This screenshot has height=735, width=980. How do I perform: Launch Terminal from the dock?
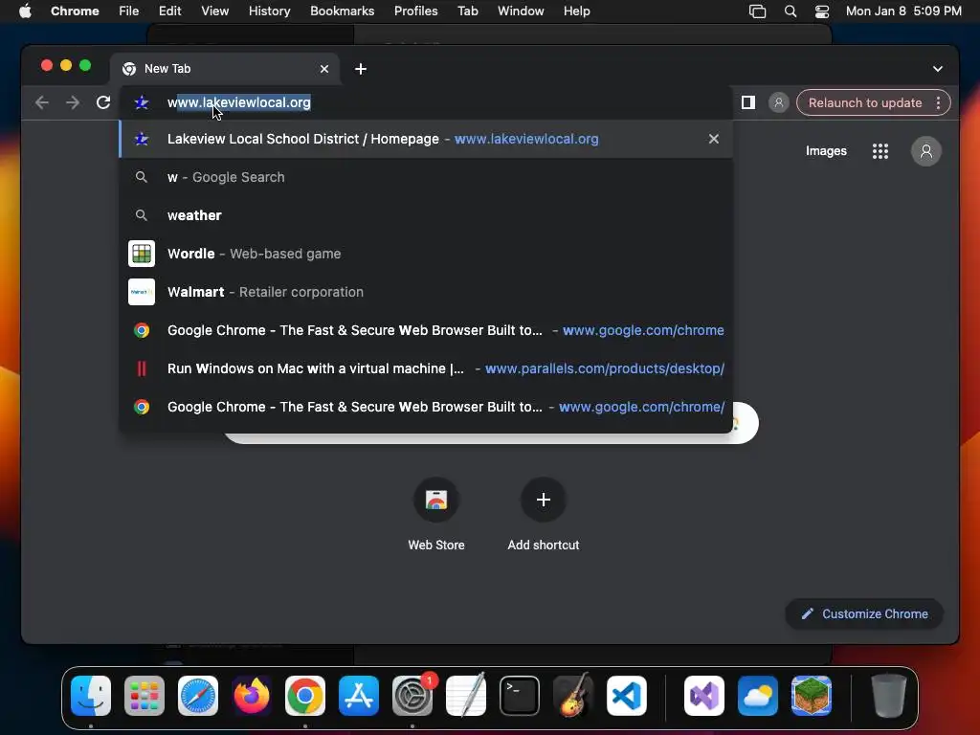click(520, 696)
